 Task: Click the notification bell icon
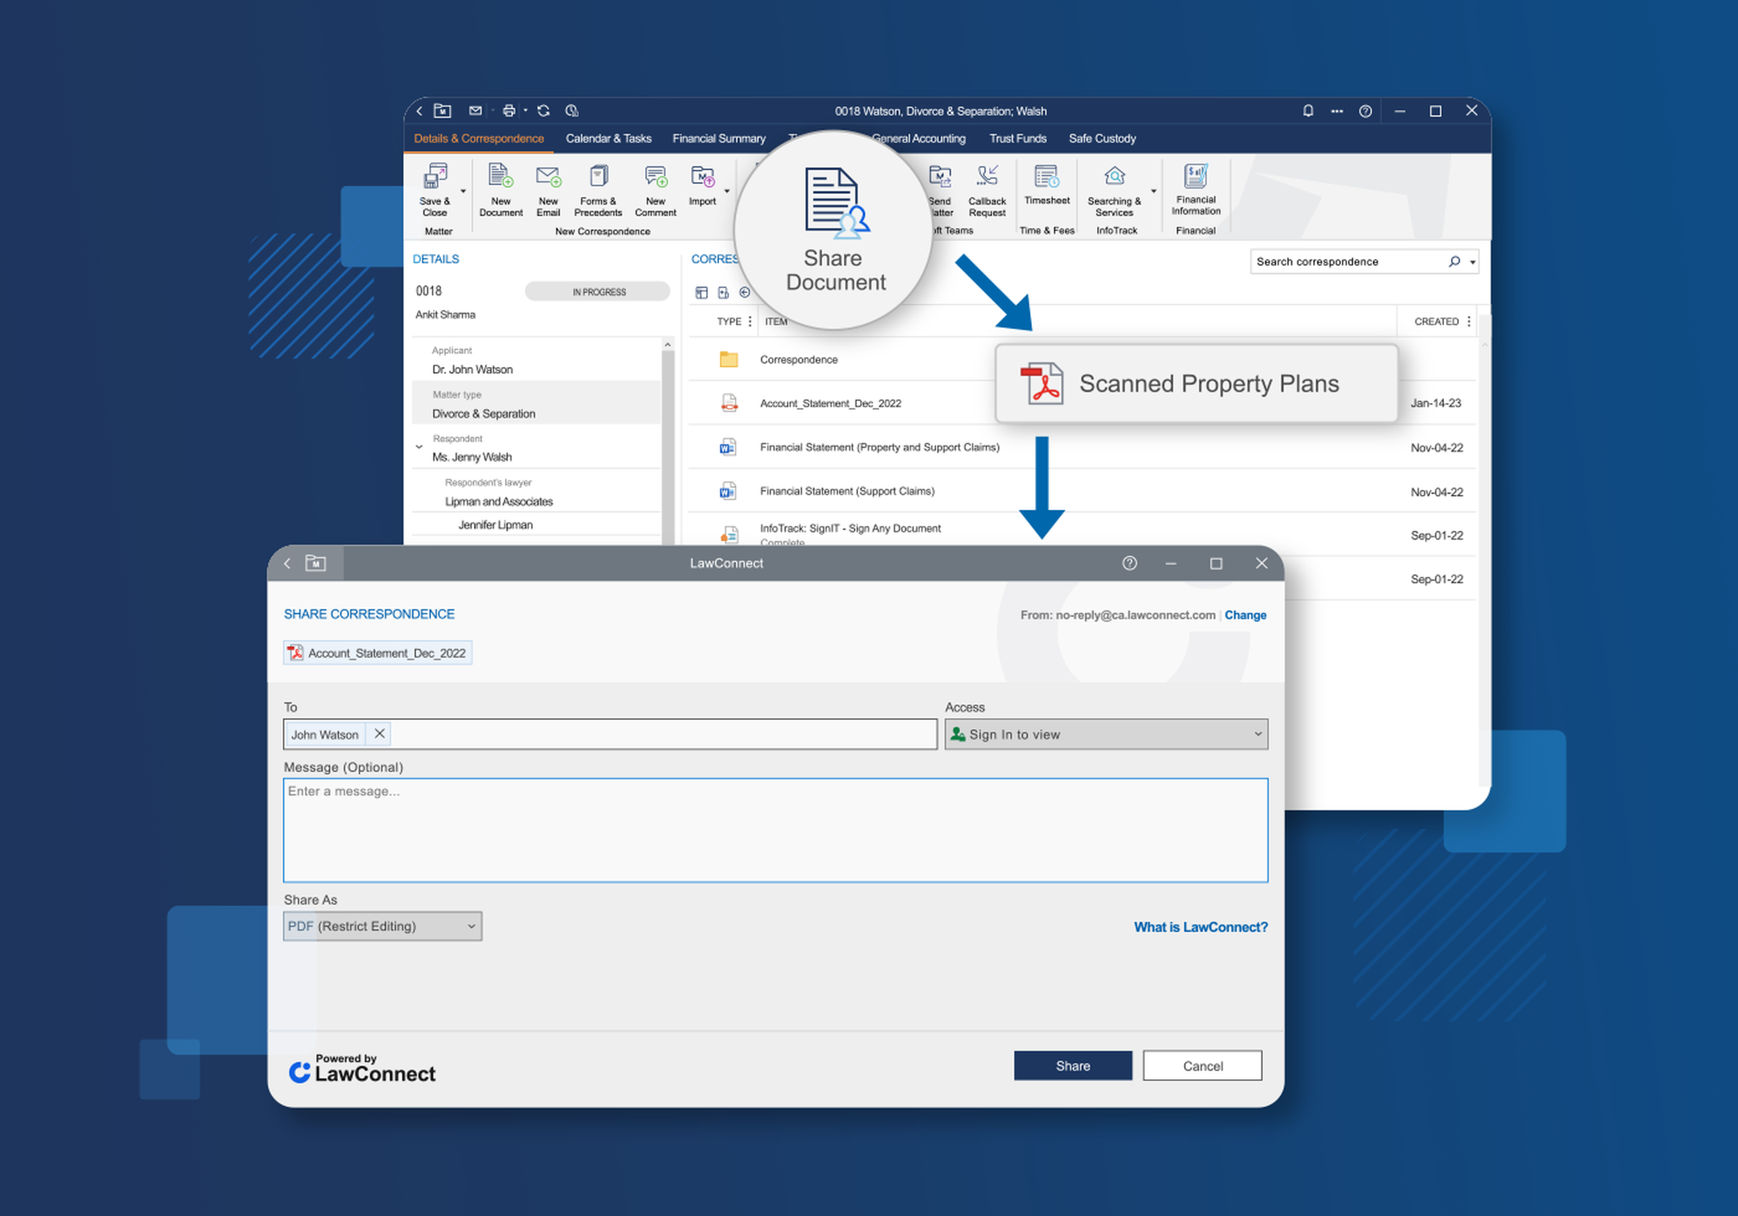click(1308, 111)
